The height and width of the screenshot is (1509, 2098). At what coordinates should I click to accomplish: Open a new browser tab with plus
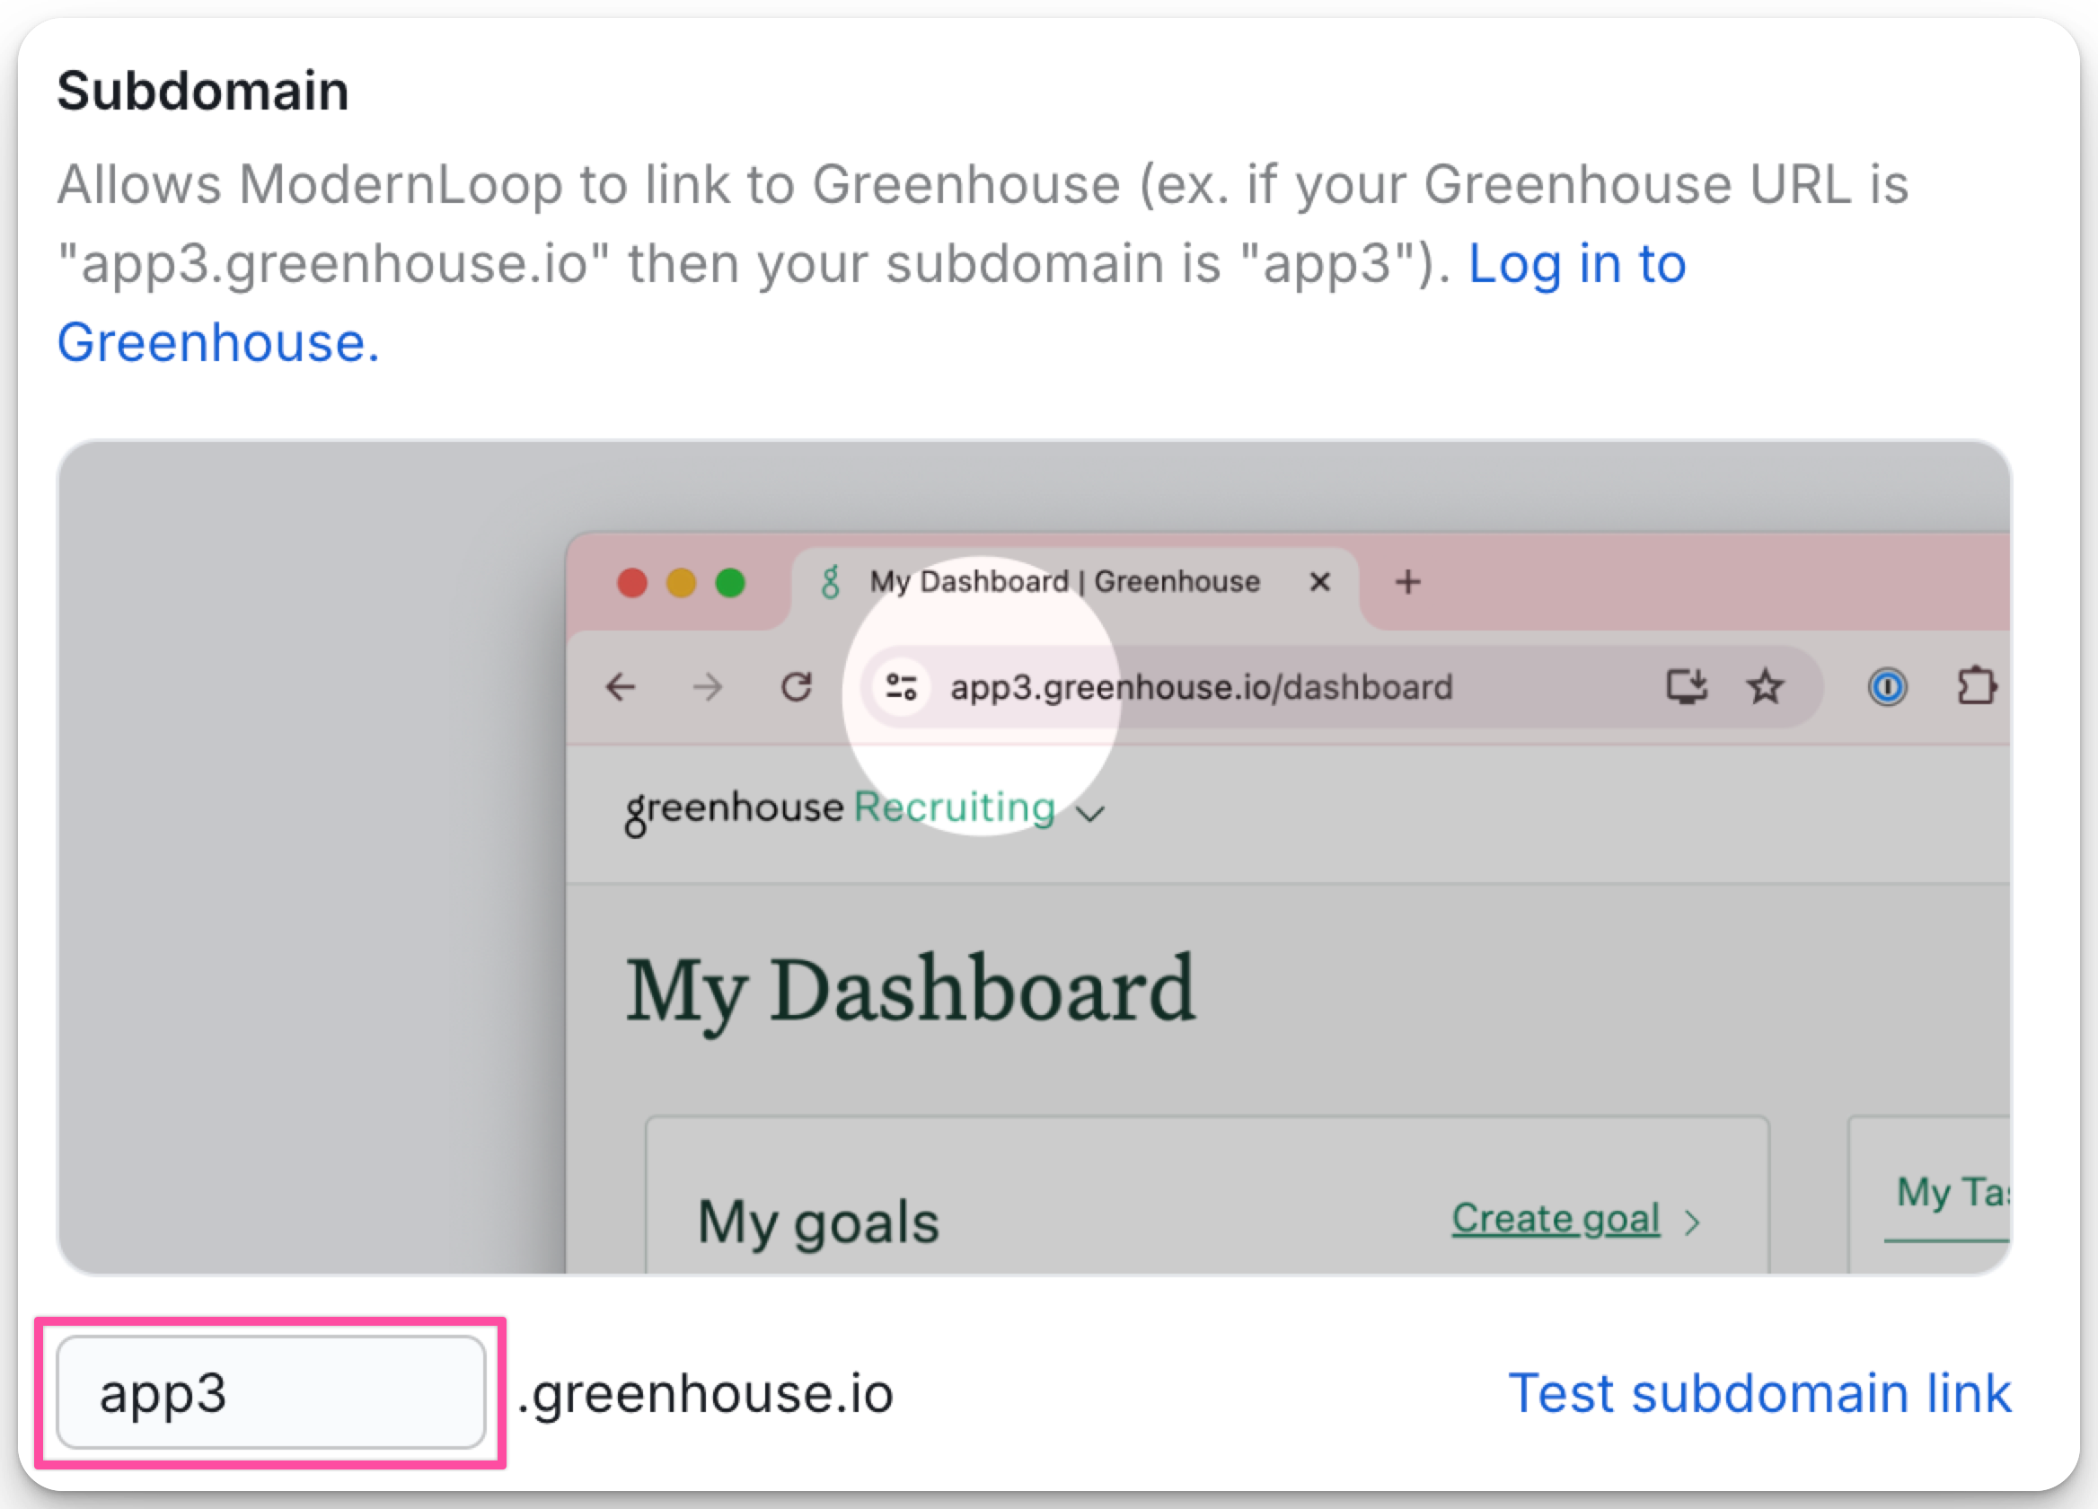pyautogui.click(x=1408, y=582)
